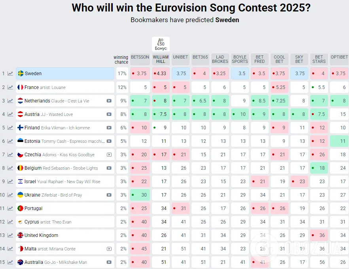Play the Netherlands song video icon
Screen dimensions: 349x269
tap(109, 101)
